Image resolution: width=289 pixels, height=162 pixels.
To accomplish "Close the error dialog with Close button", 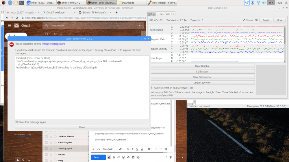I will (82, 127).
